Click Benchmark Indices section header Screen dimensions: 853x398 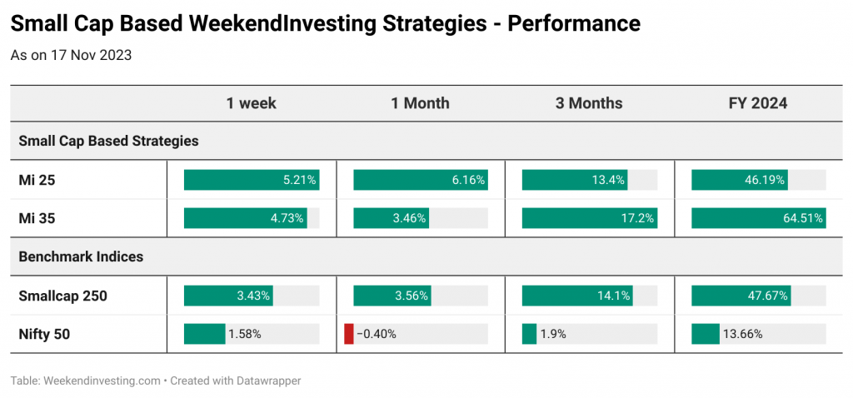(x=81, y=256)
